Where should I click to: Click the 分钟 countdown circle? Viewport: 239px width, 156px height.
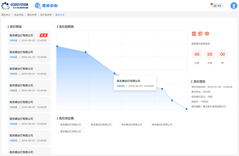click(x=210, y=54)
